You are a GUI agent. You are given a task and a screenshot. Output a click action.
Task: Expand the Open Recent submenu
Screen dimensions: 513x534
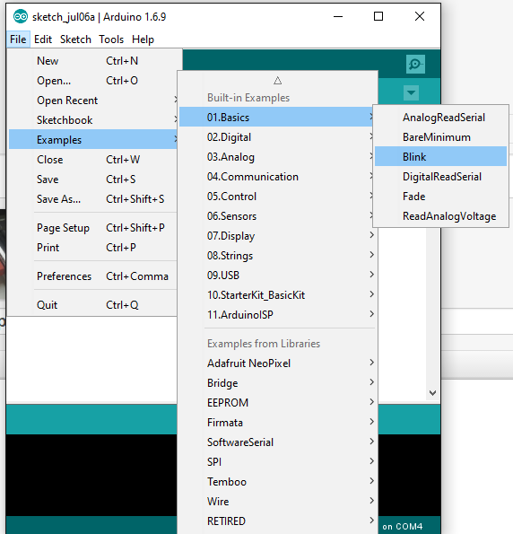[x=92, y=101]
